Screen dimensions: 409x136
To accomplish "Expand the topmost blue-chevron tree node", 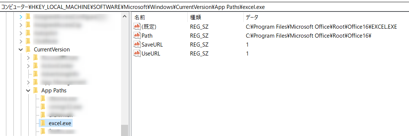I will pyautogui.click(x=21, y=17).
